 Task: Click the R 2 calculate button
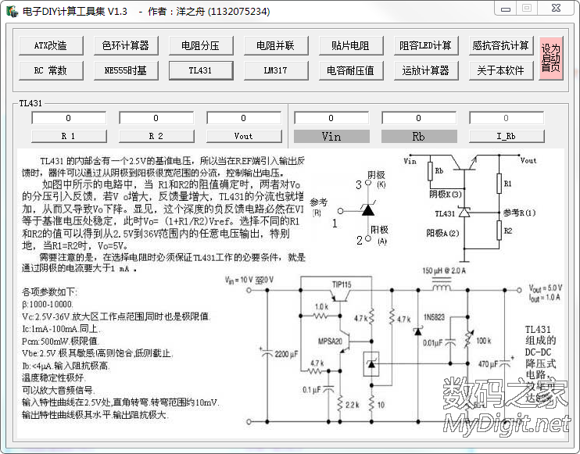(x=156, y=136)
